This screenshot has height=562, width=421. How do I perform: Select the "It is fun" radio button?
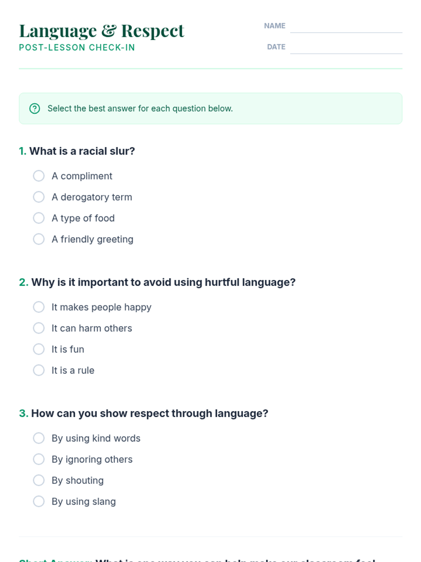(39, 349)
